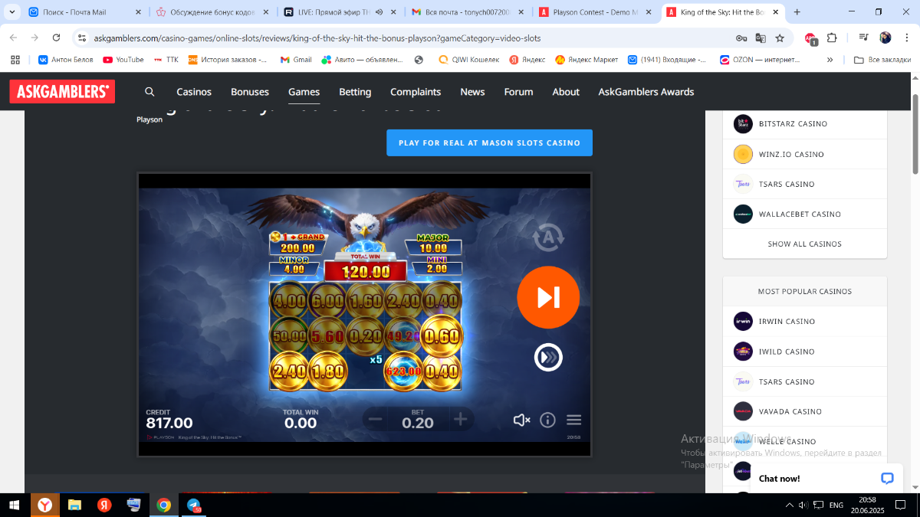The width and height of the screenshot is (920, 517).
Task: Open the Windows Start menu
Action: [15, 505]
